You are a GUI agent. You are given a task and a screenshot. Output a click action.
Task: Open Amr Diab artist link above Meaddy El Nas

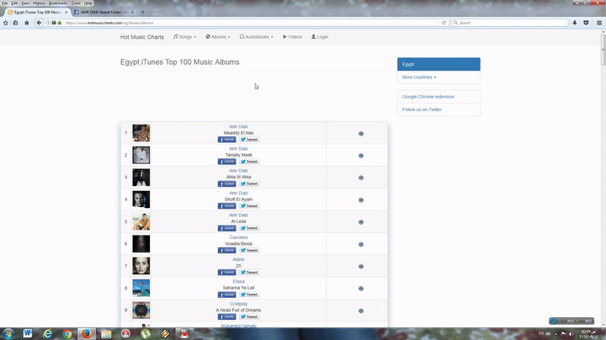[x=238, y=127]
